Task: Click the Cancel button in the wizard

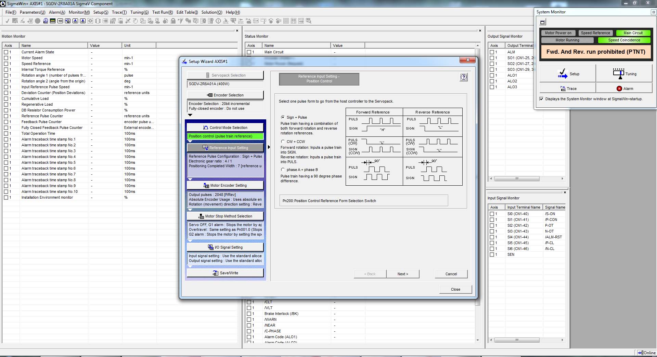Action: (451, 274)
